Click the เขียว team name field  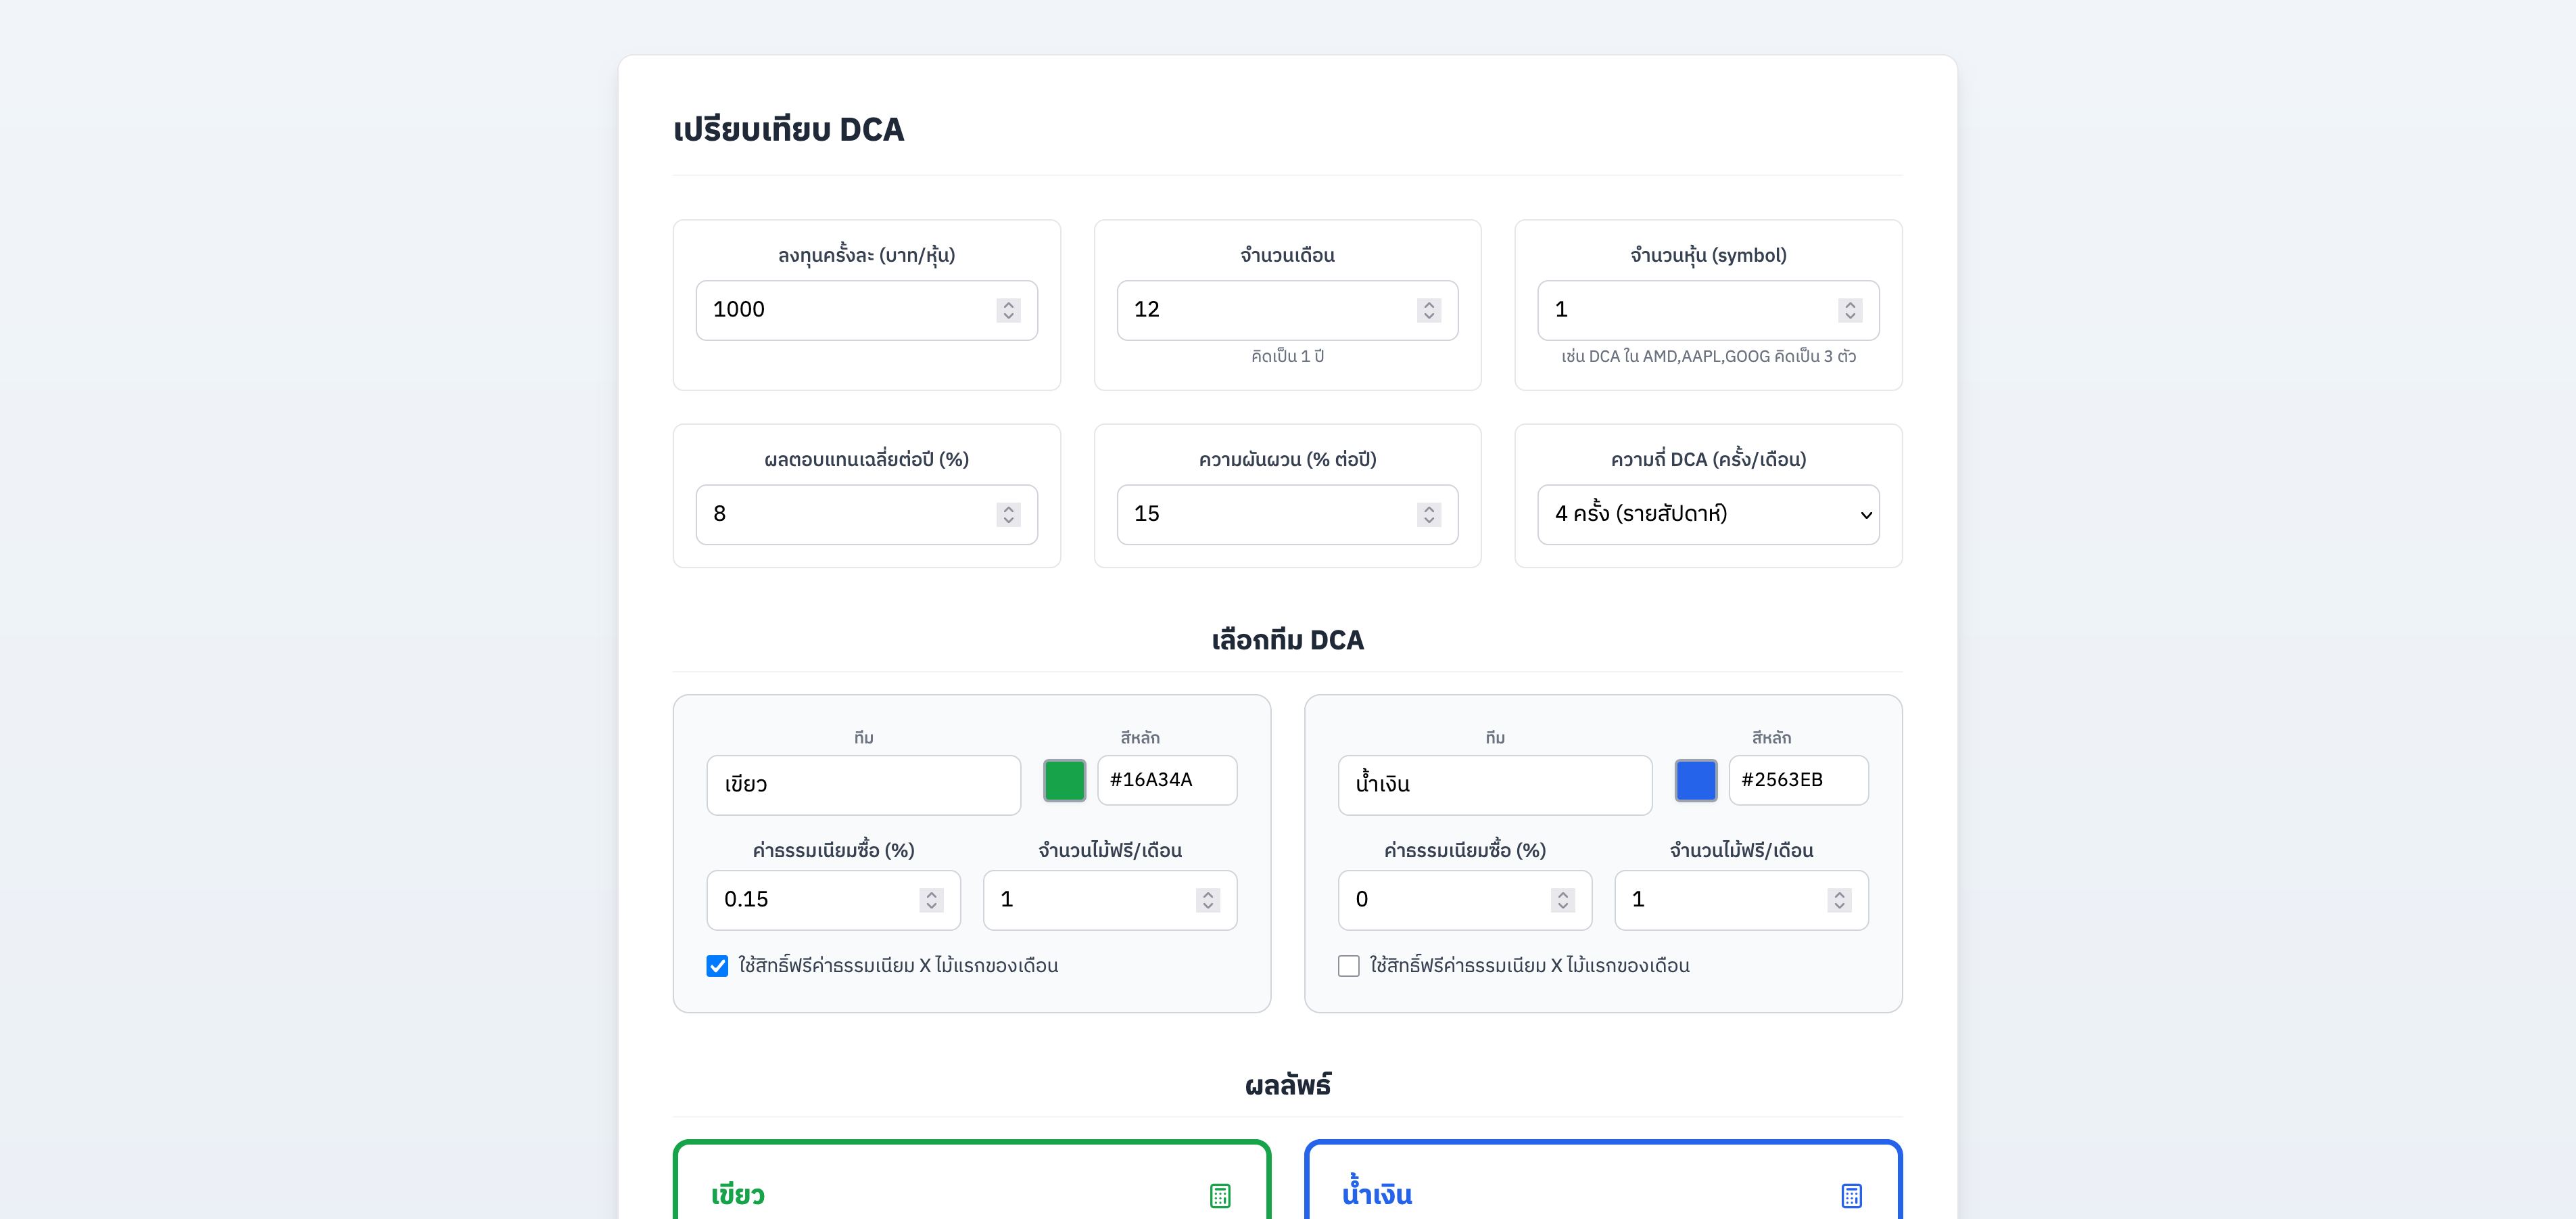click(x=863, y=785)
